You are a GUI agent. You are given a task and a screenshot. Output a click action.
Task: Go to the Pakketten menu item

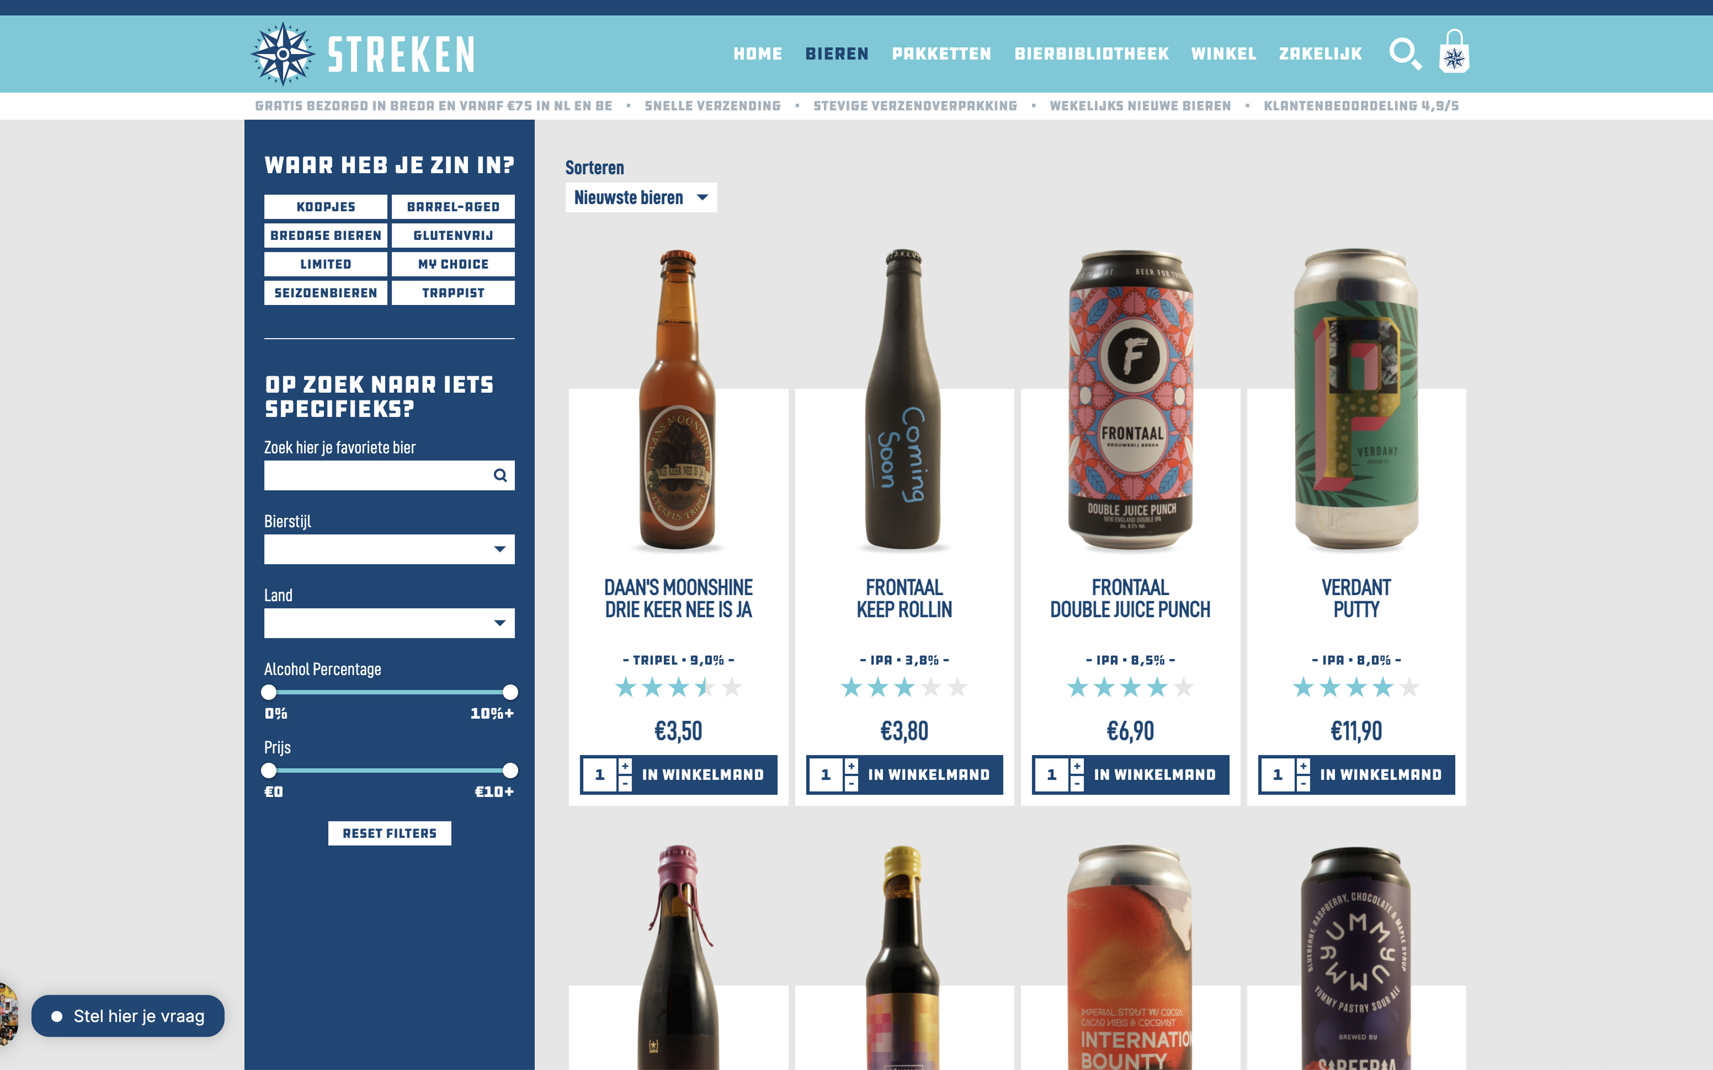(x=942, y=54)
